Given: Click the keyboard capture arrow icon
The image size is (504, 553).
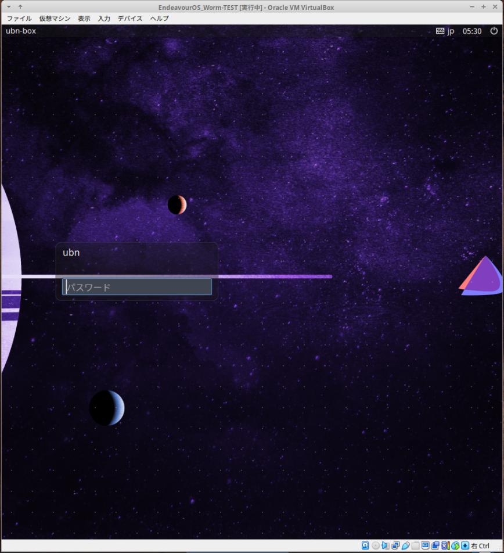Looking at the screenshot, I should [x=465, y=545].
